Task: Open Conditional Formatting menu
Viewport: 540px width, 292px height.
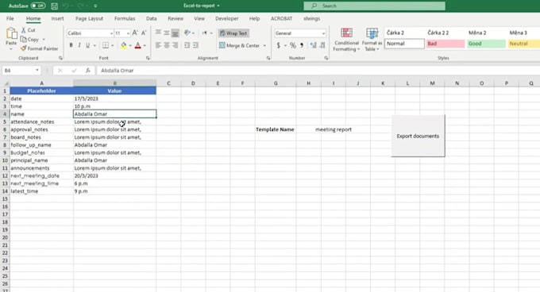Action: (346, 40)
